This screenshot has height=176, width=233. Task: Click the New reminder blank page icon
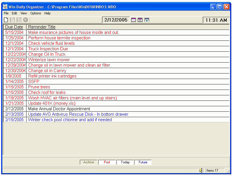point(6,20)
